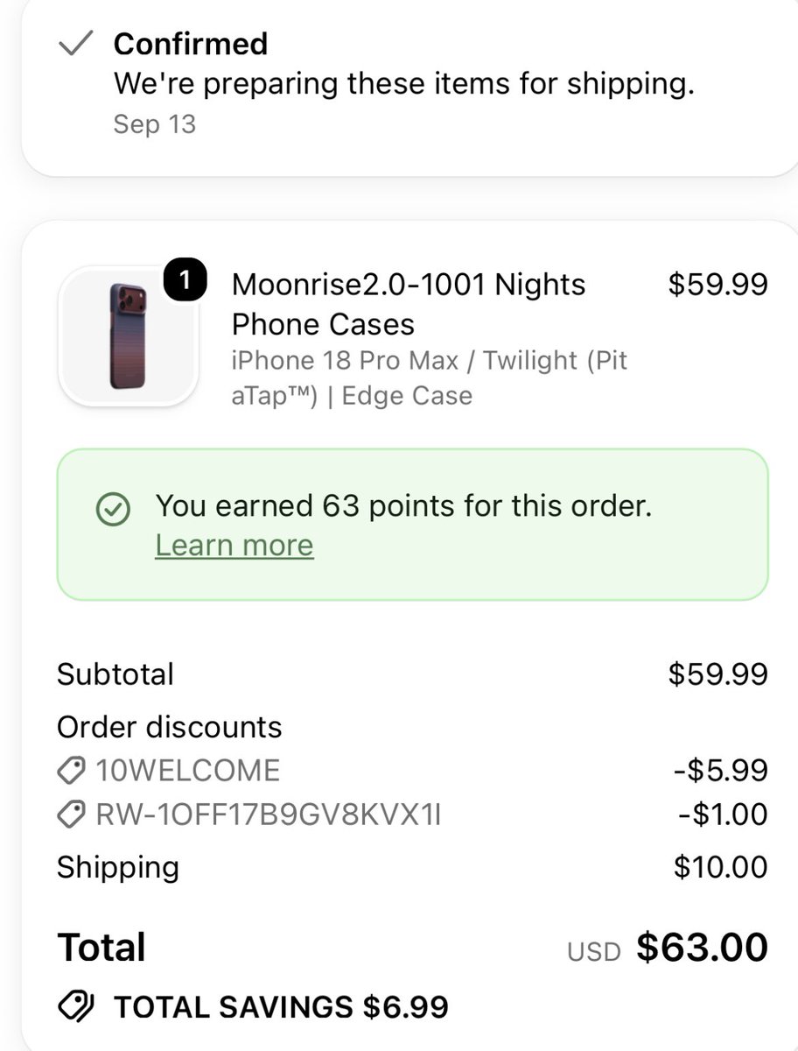The image size is (798, 1051).
Task: Click the tag icon beside RW-1OFF17B9GV8KVX1I
Action: pos(71,815)
